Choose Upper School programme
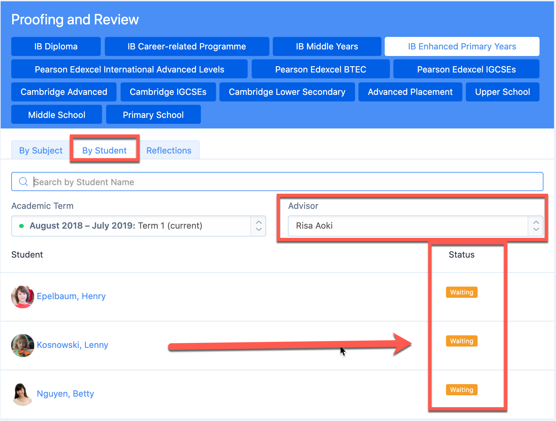 pyautogui.click(x=502, y=92)
